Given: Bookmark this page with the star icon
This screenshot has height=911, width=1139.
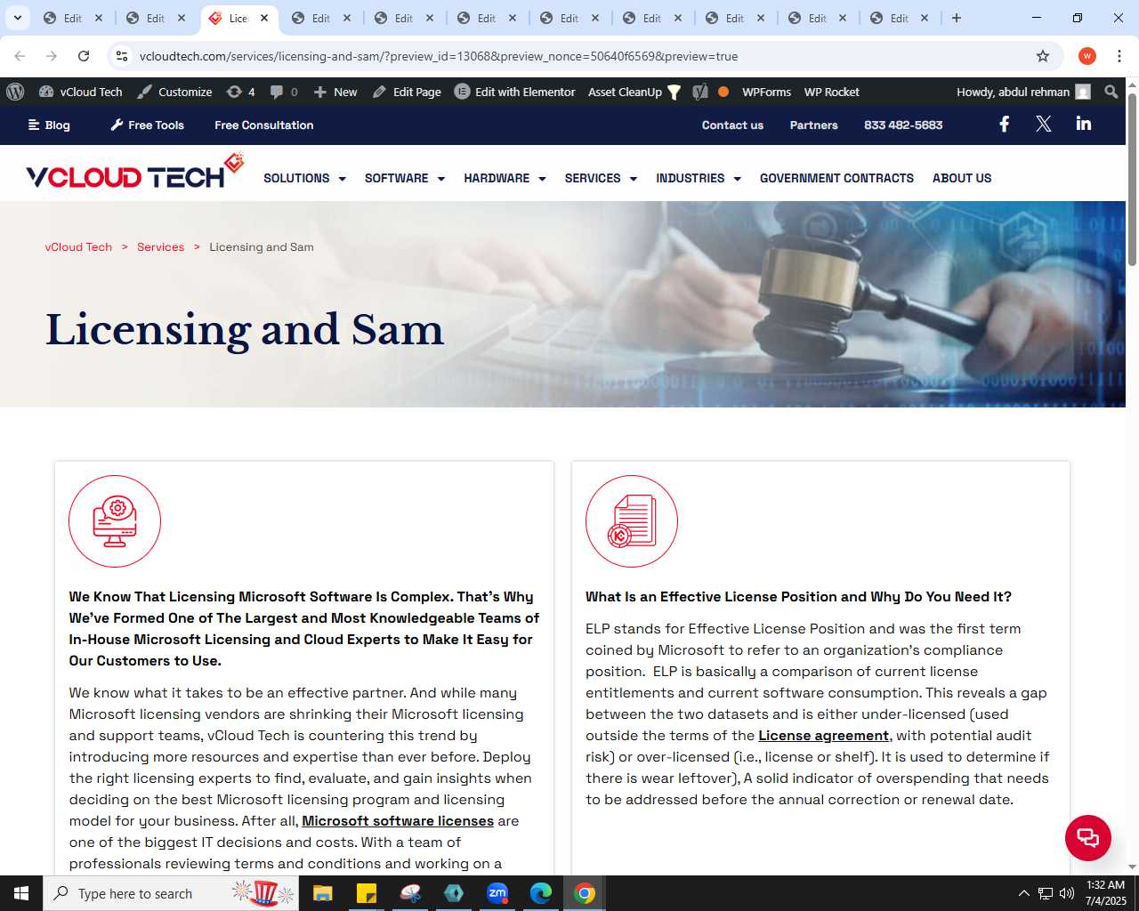Looking at the screenshot, I should (x=1043, y=56).
